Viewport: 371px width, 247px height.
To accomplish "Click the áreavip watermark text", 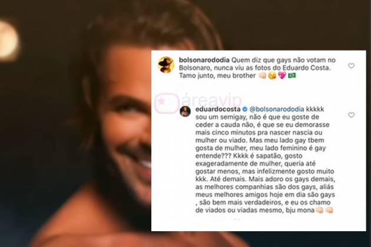I will coord(212,101).
